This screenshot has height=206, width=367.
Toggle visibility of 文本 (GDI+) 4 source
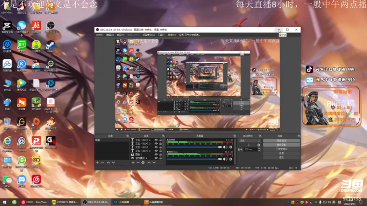[156, 140]
